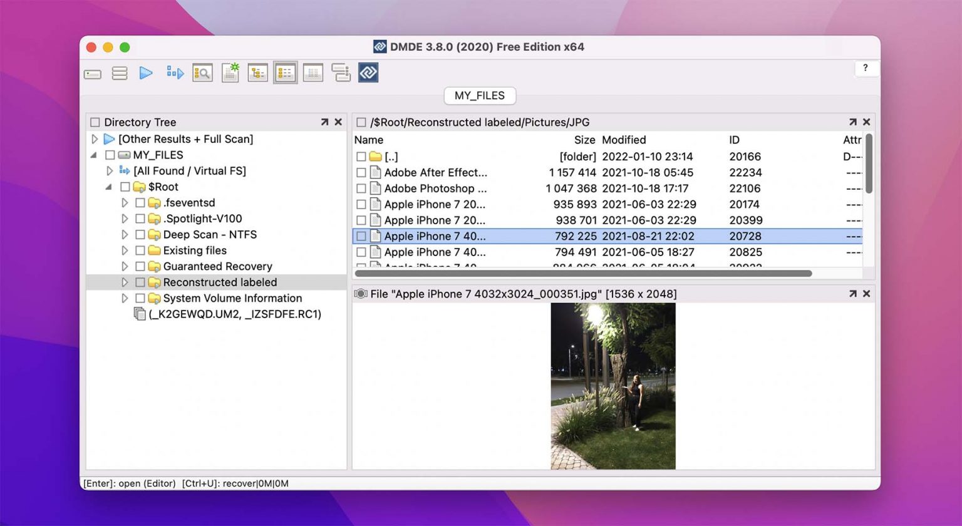Collapse the $Root folder tree
This screenshot has width=962, height=526.
tap(108, 187)
